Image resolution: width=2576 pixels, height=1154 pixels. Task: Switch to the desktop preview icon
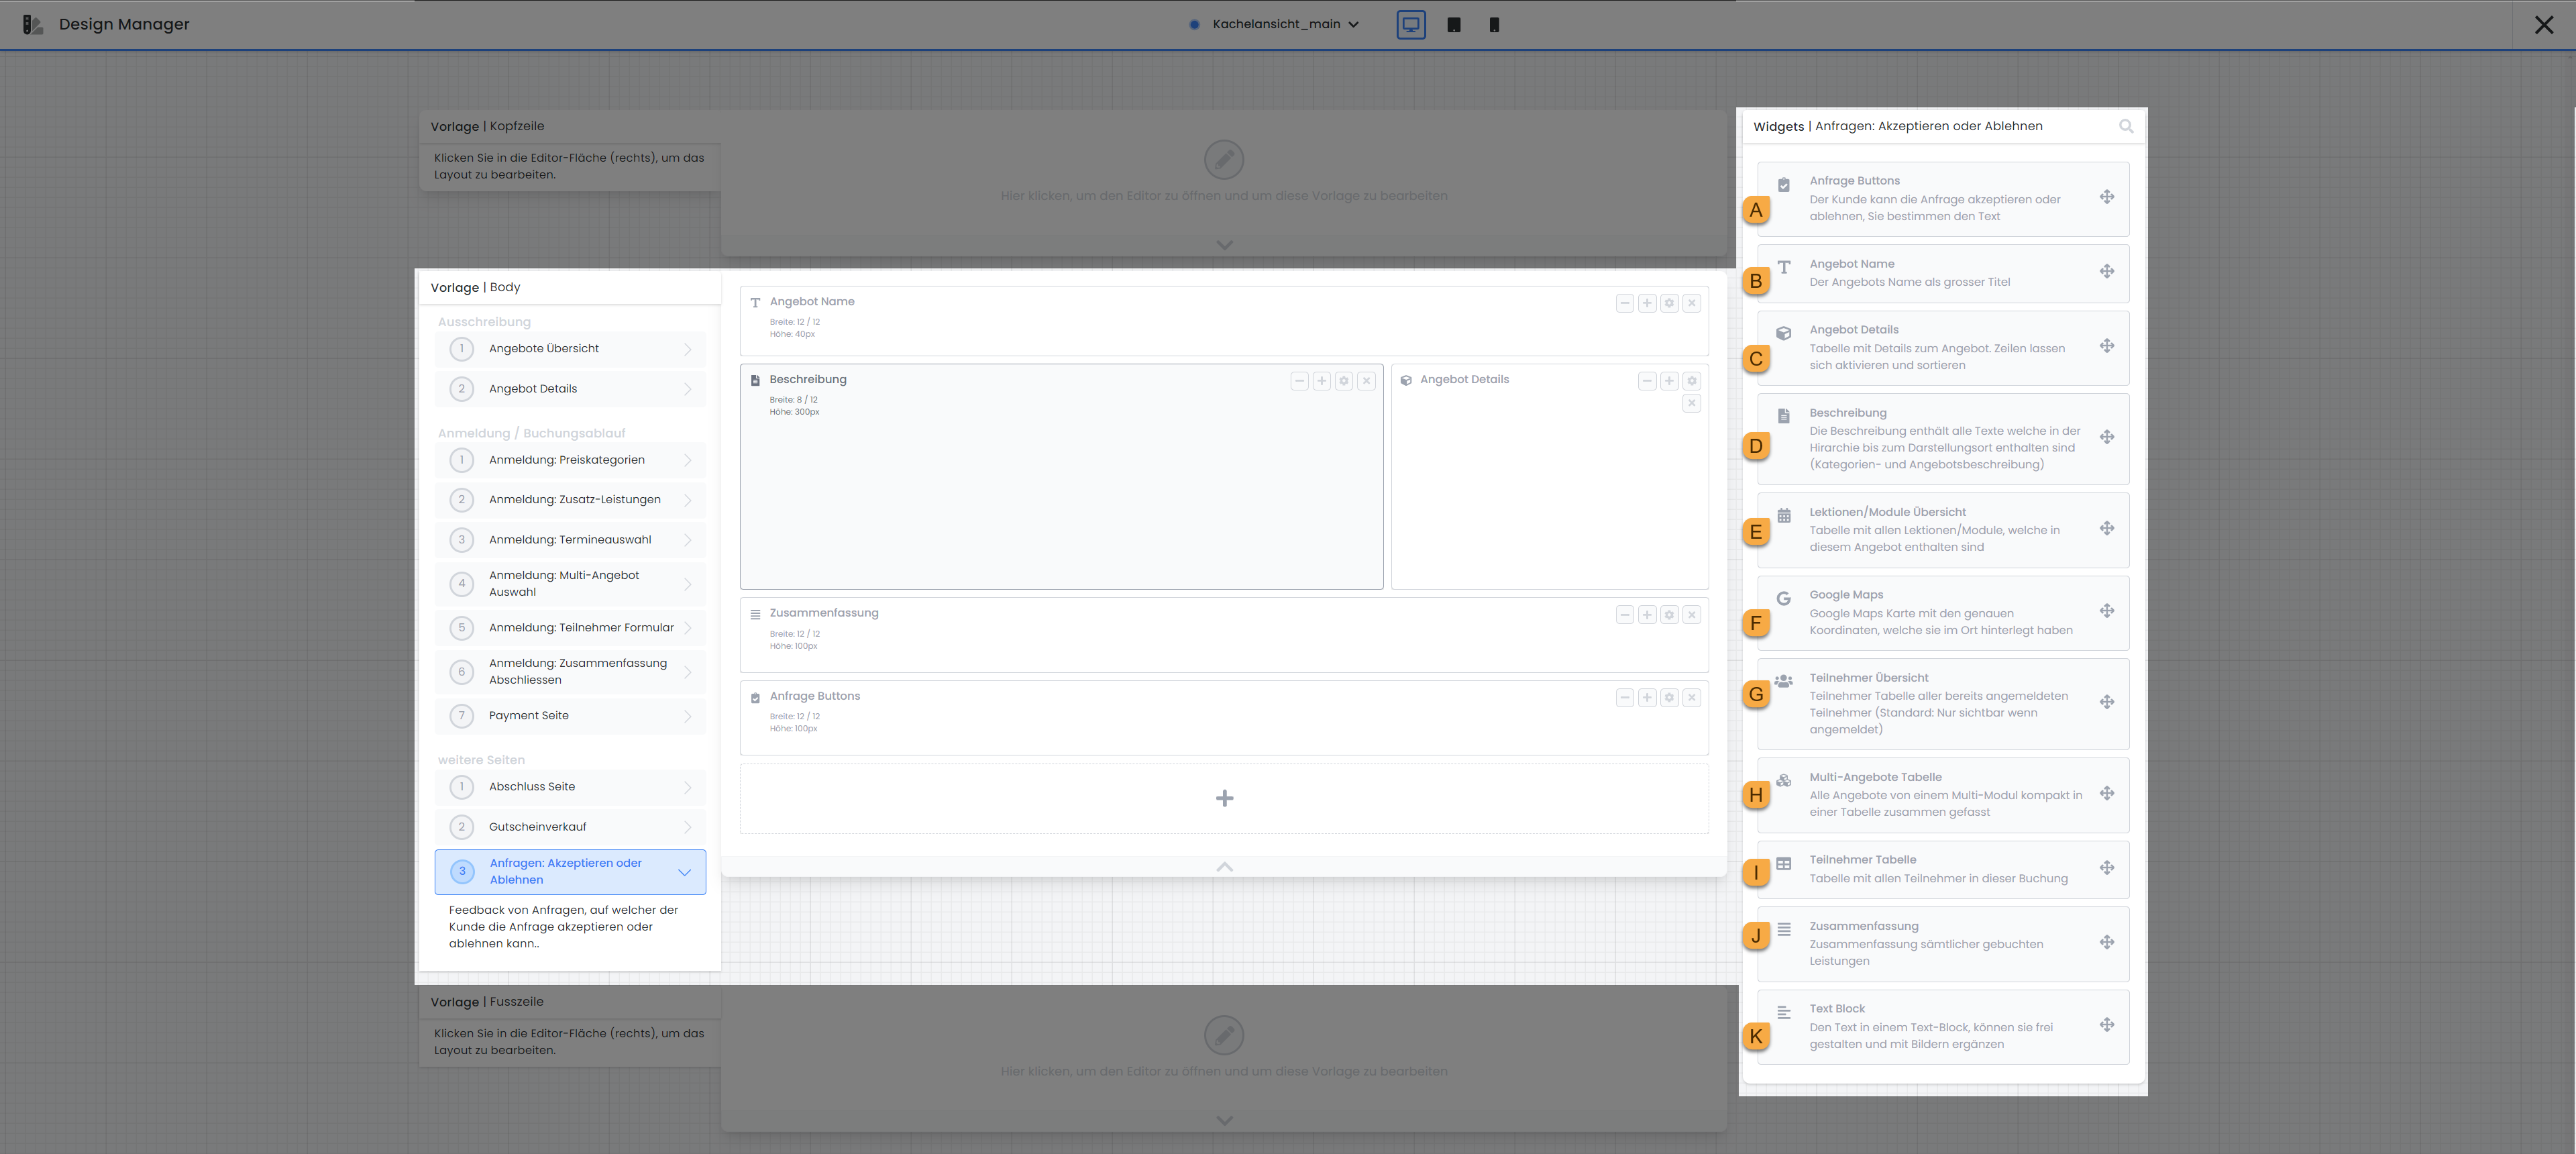(x=1410, y=25)
